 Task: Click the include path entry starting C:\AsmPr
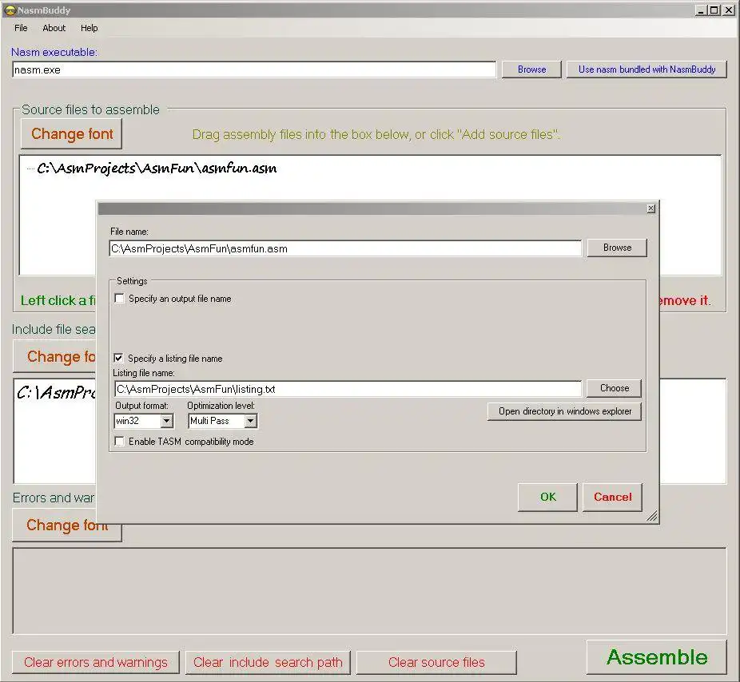(56, 392)
